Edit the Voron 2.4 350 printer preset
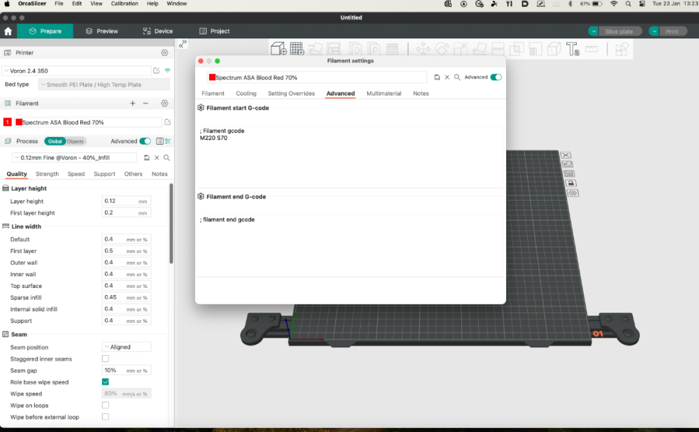This screenshot has width=699, height=432. click(x=157, y=71)
